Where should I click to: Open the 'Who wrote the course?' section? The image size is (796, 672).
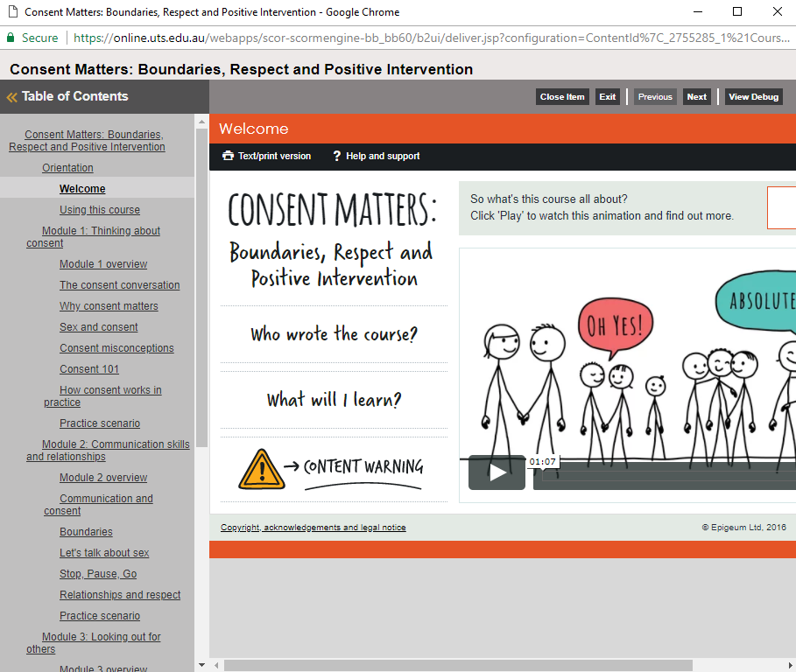tap(334, 334)
